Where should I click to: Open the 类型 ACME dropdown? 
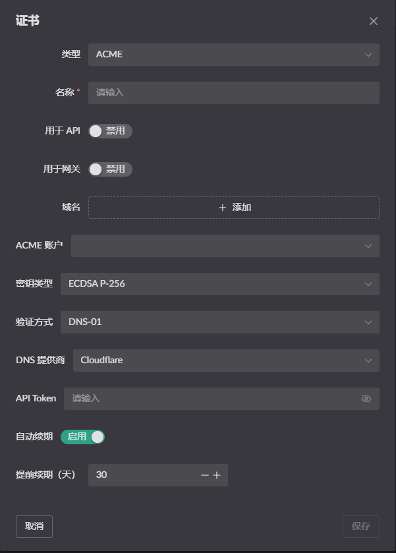tap(224, 54)
